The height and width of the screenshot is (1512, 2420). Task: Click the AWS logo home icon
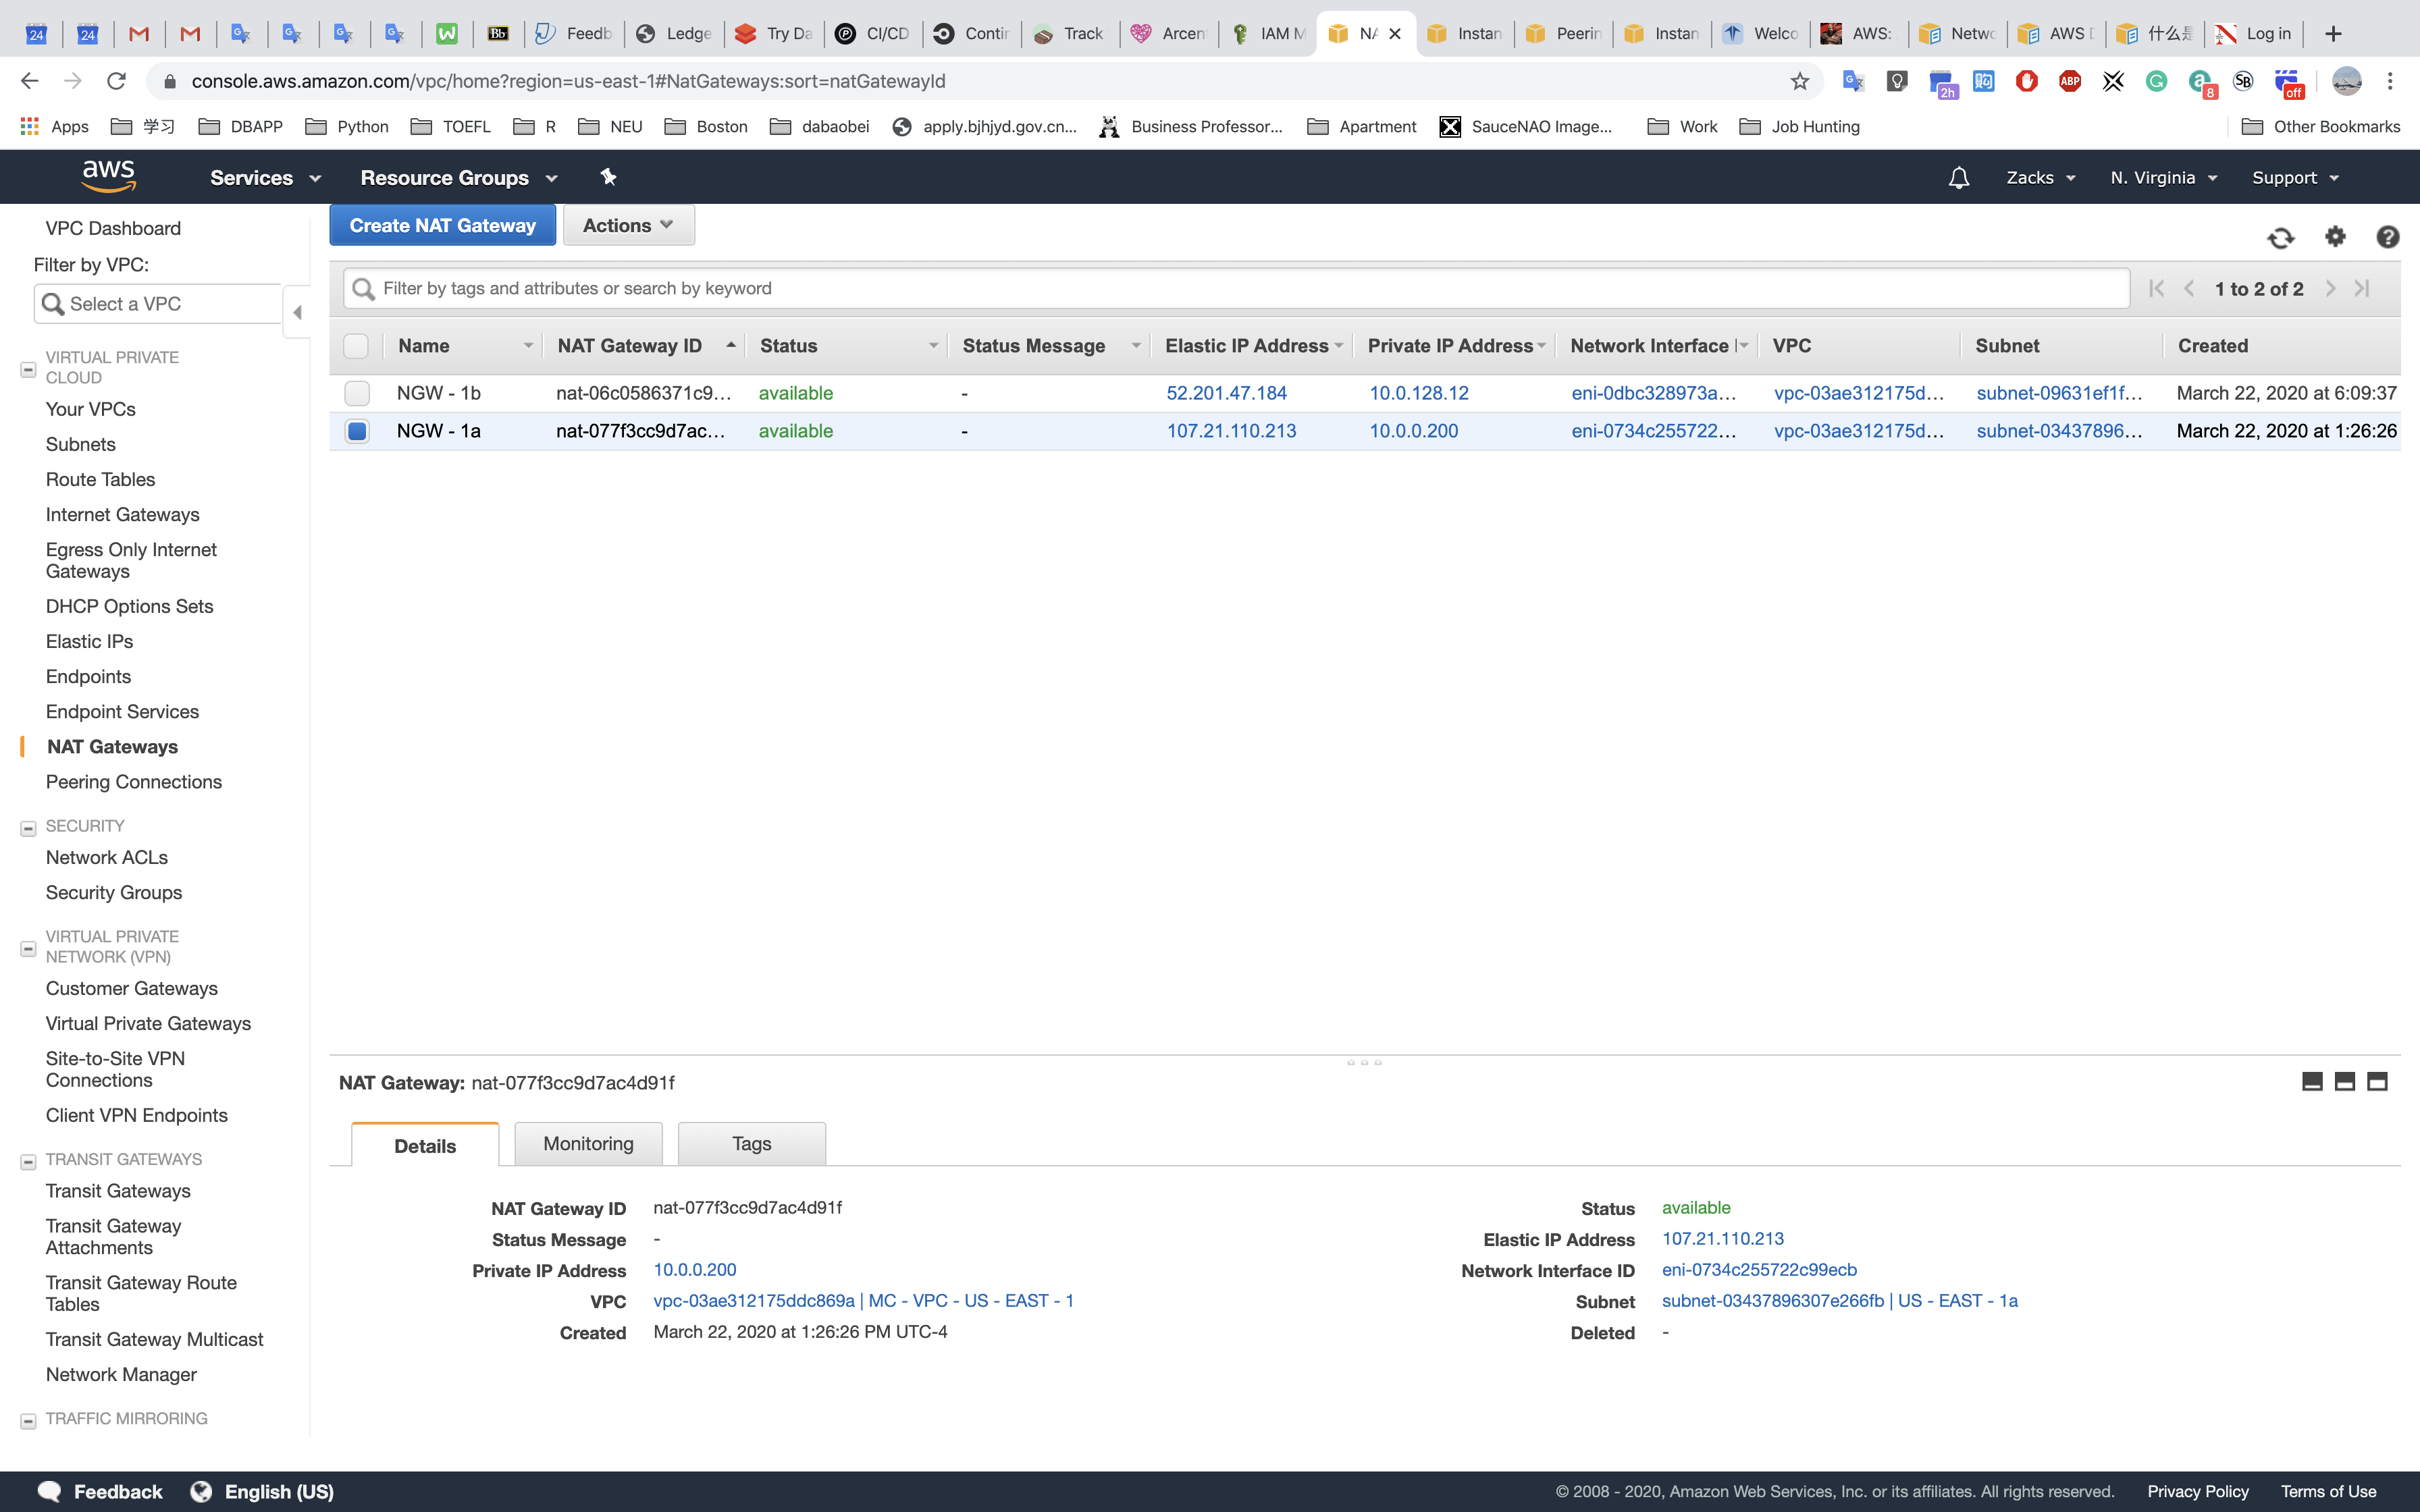click(108, 176)
